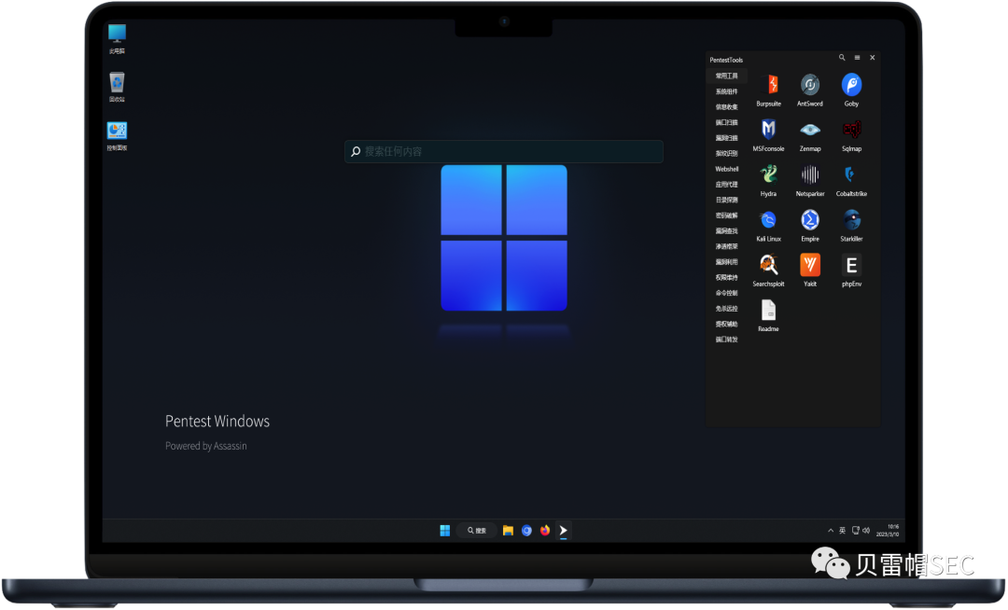Screen dimensions: 1008x610
Task: Launch Firefox from the taskbar
Action: click(545, 531)
